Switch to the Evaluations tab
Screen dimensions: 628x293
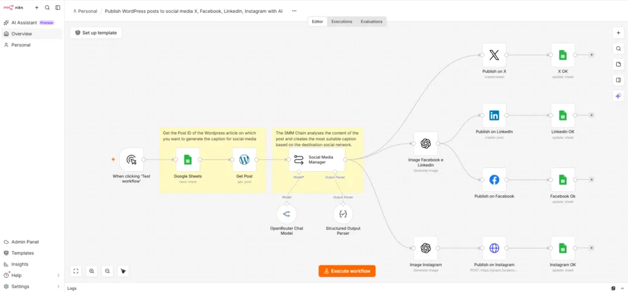point(371,21)
